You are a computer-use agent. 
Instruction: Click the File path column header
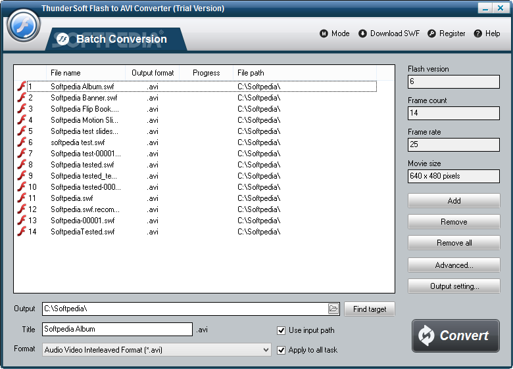305,73
